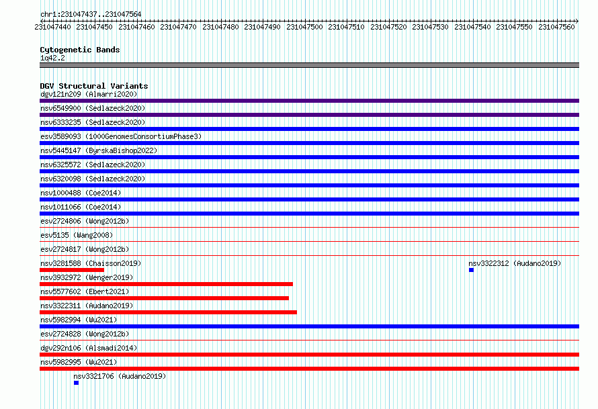
Task: Open the DGV Structural Variants track heading
Action: [94, 86]
